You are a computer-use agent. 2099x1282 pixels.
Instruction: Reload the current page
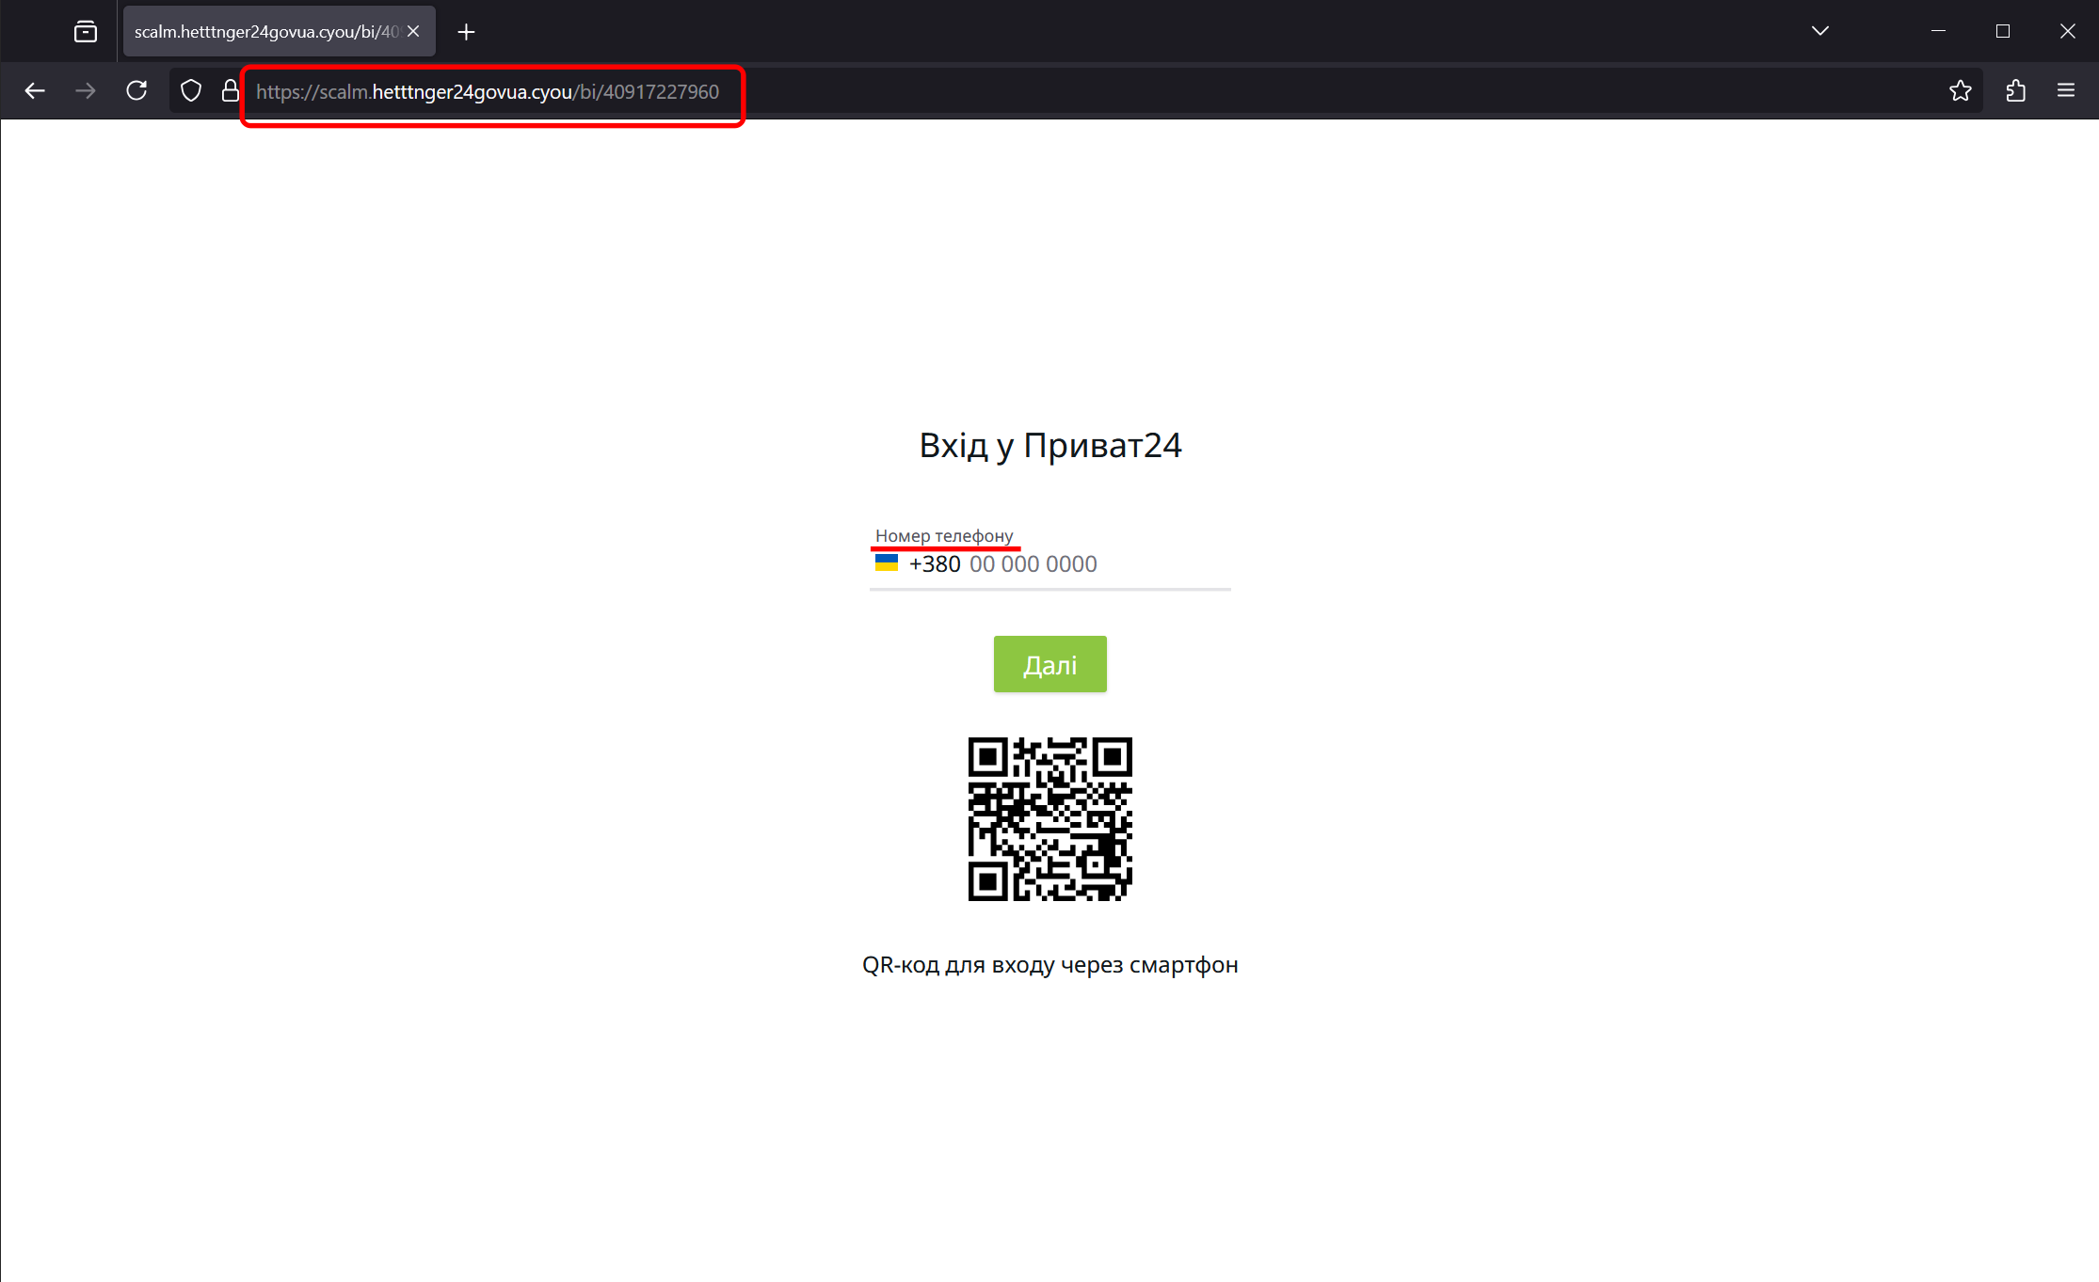click(x=136, y=91)
